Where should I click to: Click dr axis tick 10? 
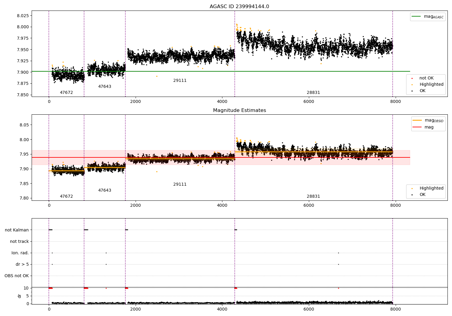26,288
